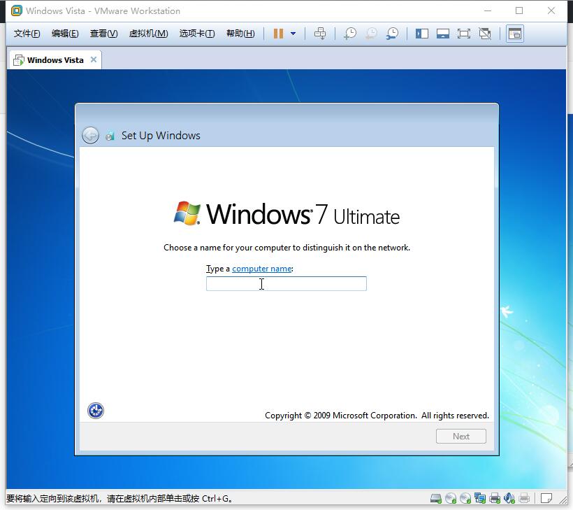
Task: Take a snapshot of the virtual machine
Action: tap(350, 34)
